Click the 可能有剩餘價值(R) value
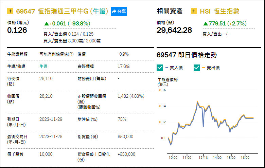265x168 pixels. click(56, 54)
